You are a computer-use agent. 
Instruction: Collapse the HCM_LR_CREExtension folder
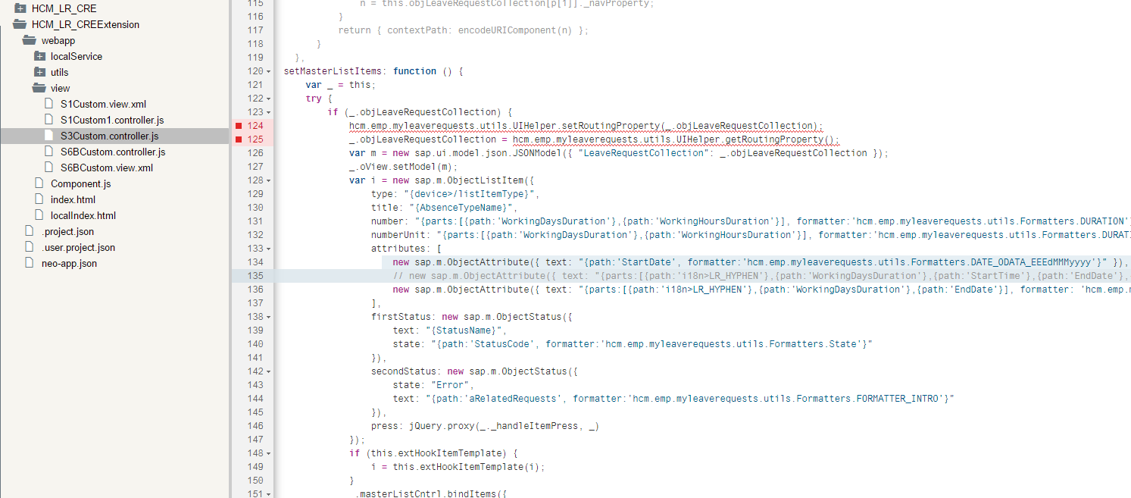point(20,24)
